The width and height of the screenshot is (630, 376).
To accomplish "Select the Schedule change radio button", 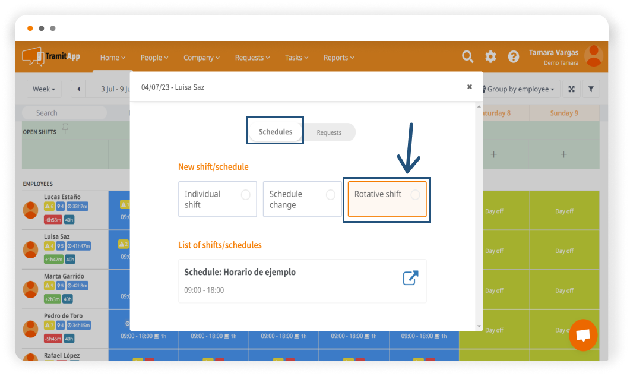I will tap(331, 194).
